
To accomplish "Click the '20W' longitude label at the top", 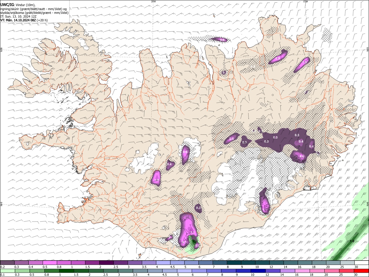I will click(154, 1).
